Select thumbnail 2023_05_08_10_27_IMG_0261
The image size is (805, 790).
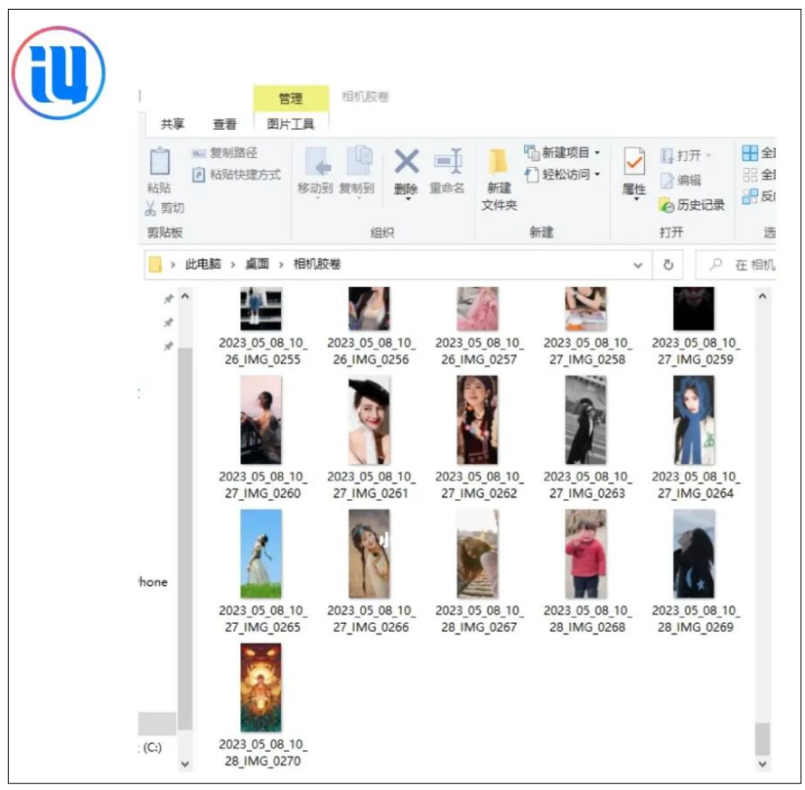[370, 421]
